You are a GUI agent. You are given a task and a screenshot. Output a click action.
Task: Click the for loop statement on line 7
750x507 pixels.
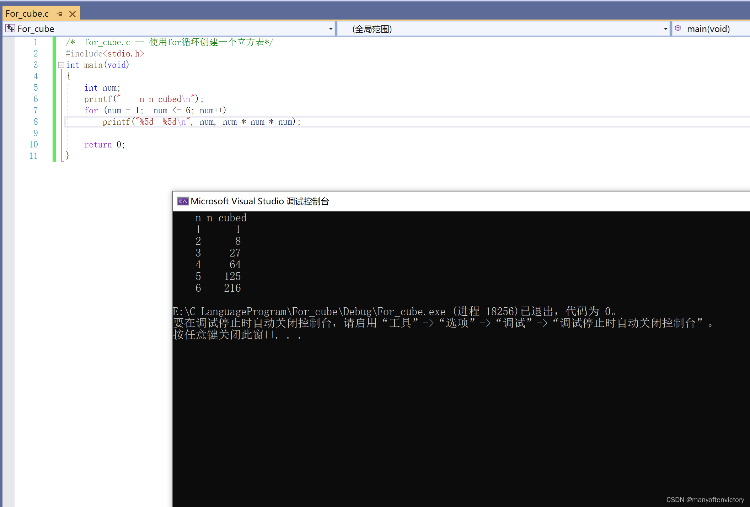155,110
